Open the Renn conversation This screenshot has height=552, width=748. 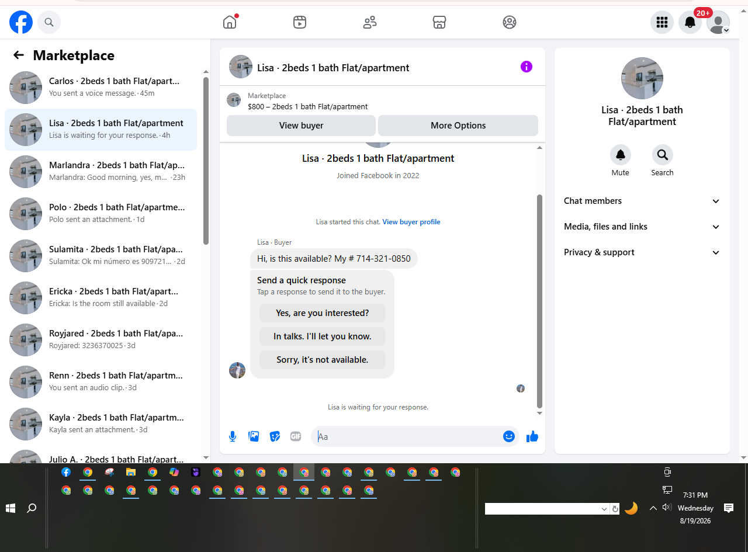coord(101,382)
